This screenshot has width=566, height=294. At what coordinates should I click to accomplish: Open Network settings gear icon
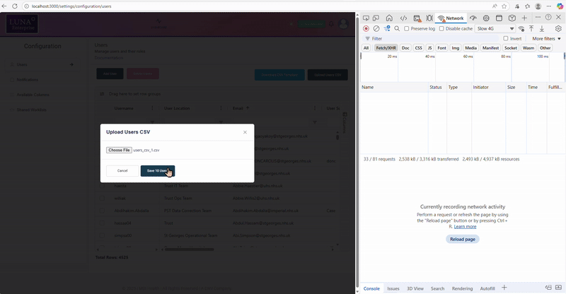558,28
